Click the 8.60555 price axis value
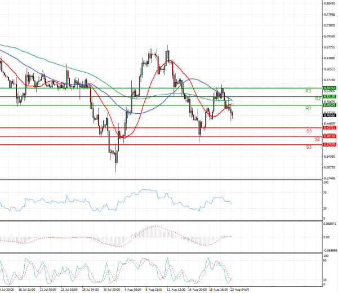Screen dimensions: 338x293 point(330,69)
